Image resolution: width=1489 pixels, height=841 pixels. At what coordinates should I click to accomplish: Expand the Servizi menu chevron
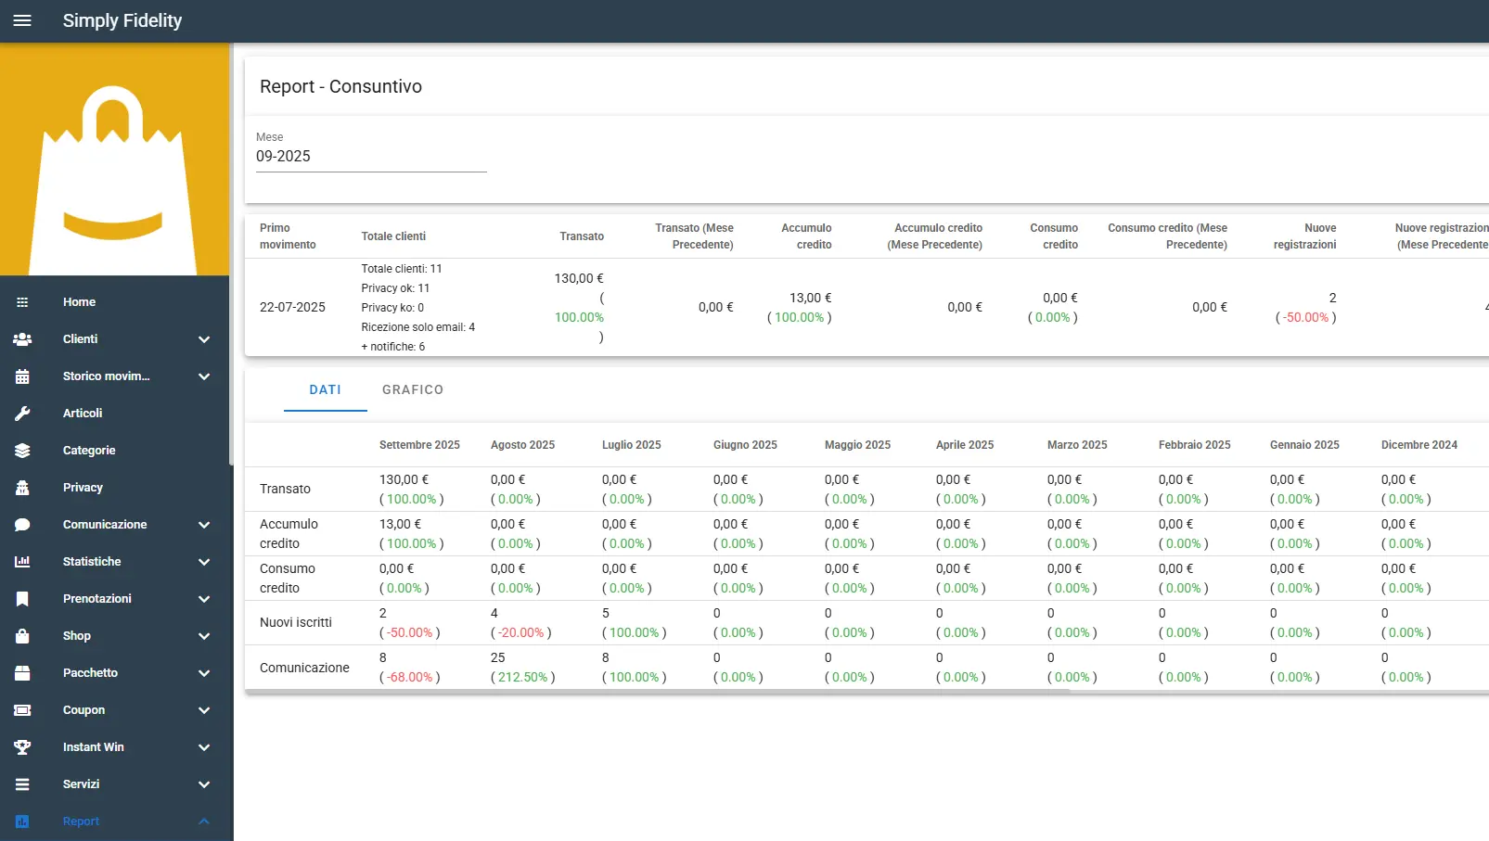(x=204, y=784)
